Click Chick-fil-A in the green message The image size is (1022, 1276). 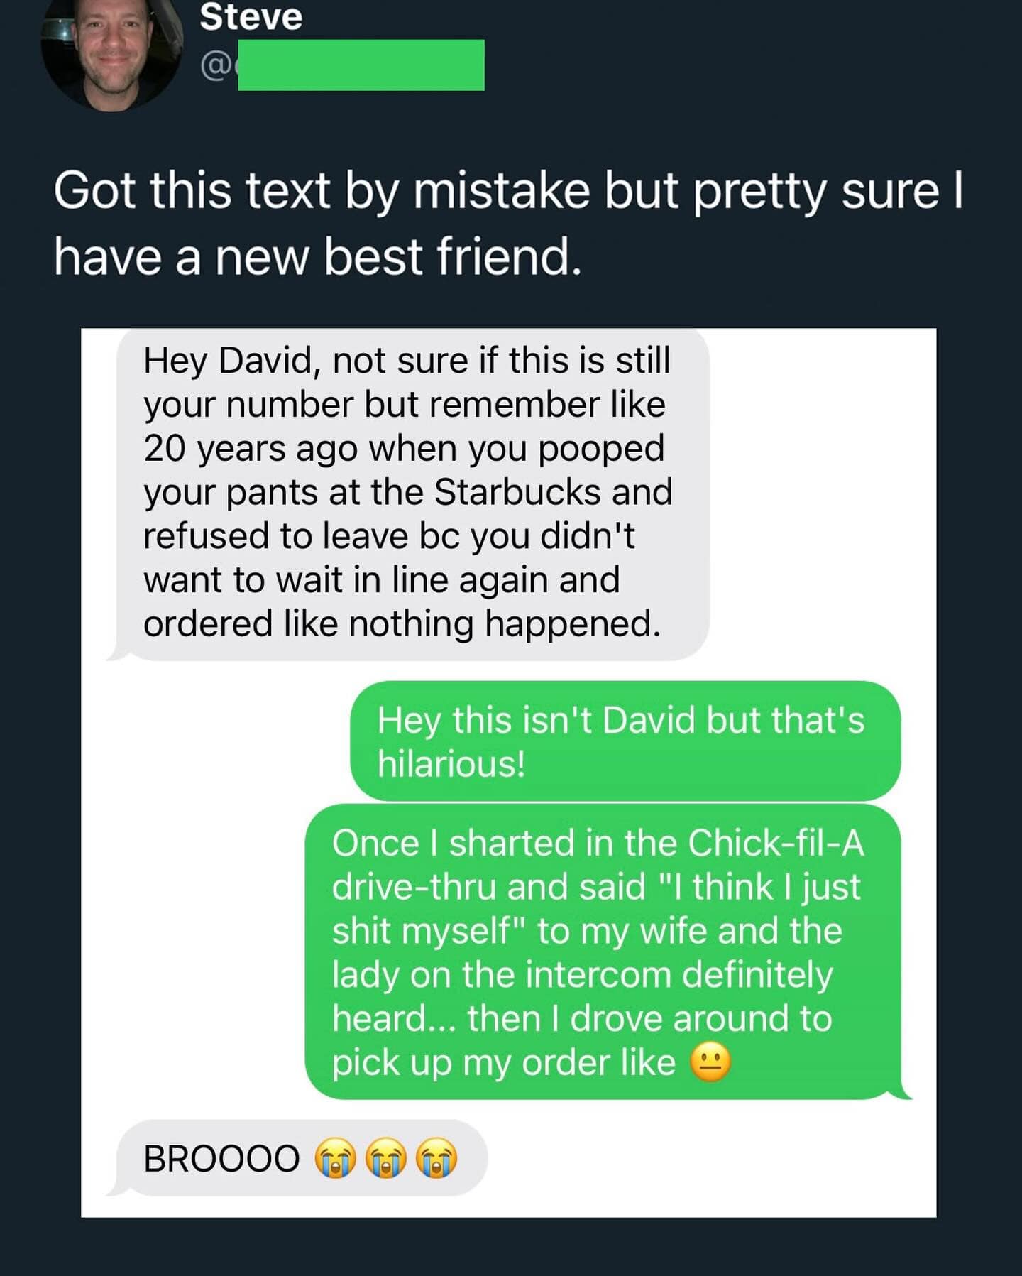point(776,844)
